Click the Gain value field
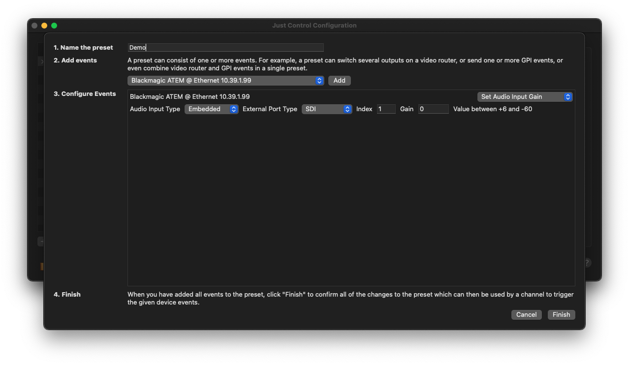The height and width of the screenshot is (366, 629). pos(434,109)
